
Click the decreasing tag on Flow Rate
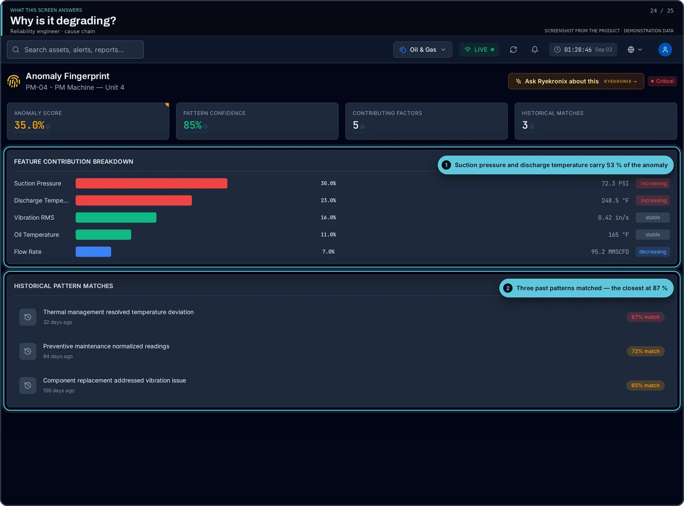(x=653, y=252)
